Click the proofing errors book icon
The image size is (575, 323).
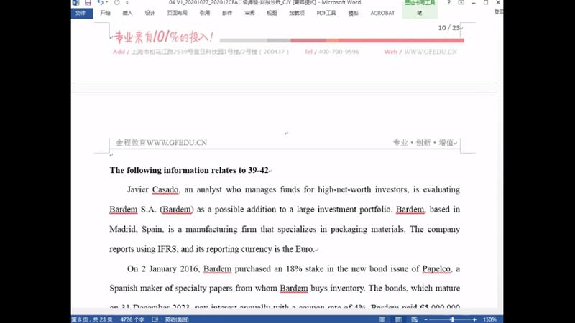click(x=155, y=319)
